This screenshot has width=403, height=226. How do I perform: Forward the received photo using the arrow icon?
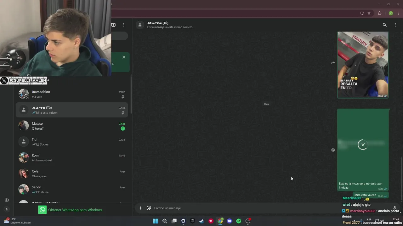coord(333,63)
